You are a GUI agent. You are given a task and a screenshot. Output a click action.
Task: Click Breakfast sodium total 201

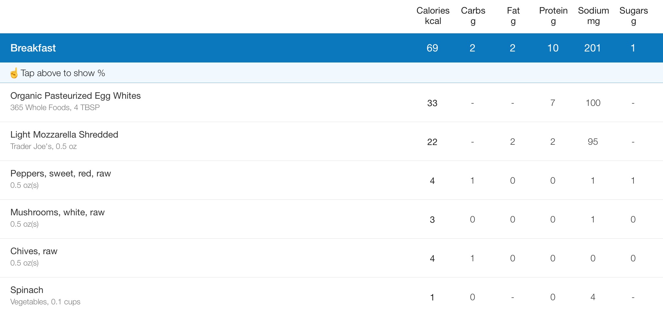[x=592, y=48]
